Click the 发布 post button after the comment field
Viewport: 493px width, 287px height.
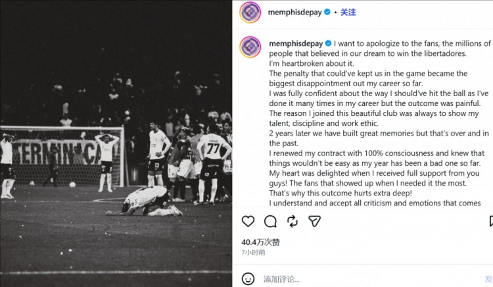coord(489,279)
